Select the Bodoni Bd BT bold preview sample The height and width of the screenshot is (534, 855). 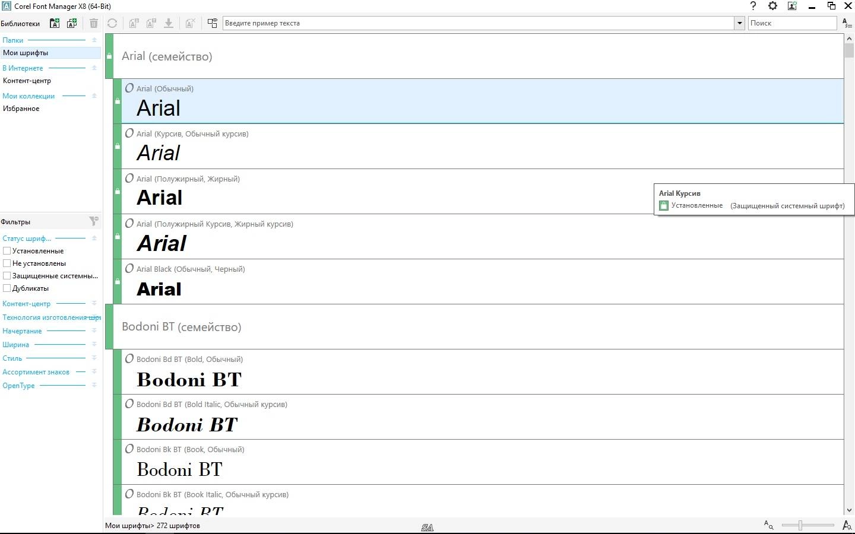[x=189, y=380]
